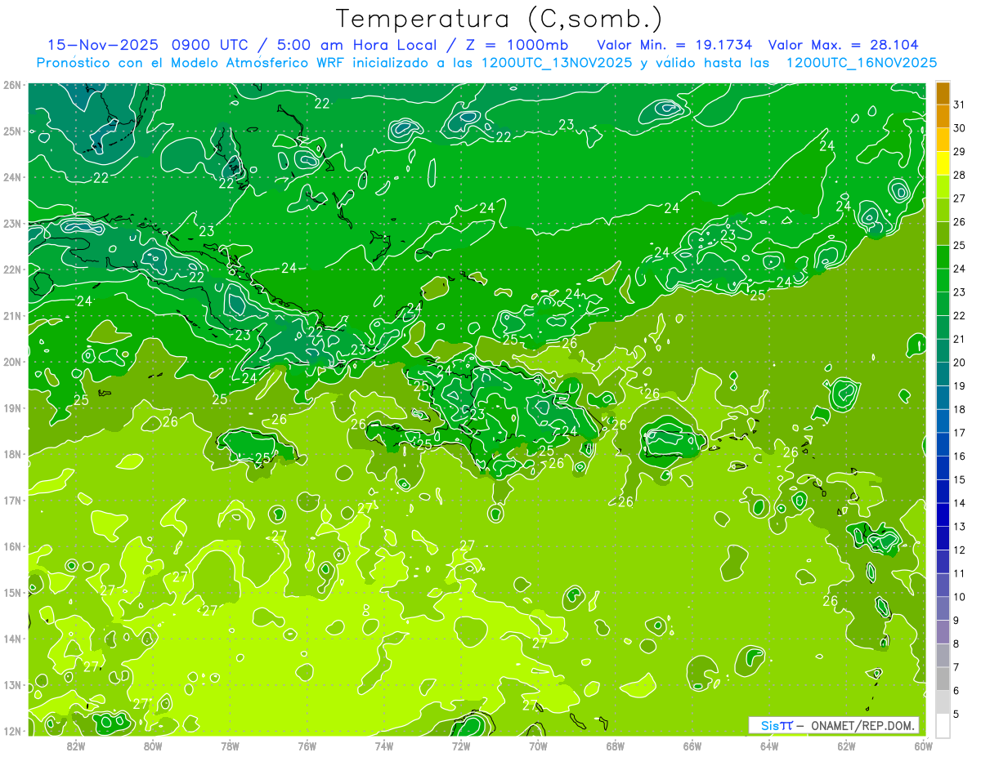This screenshot has width=981, height=757.
Task: Click the colorbar label '31'
Action: 959,105
